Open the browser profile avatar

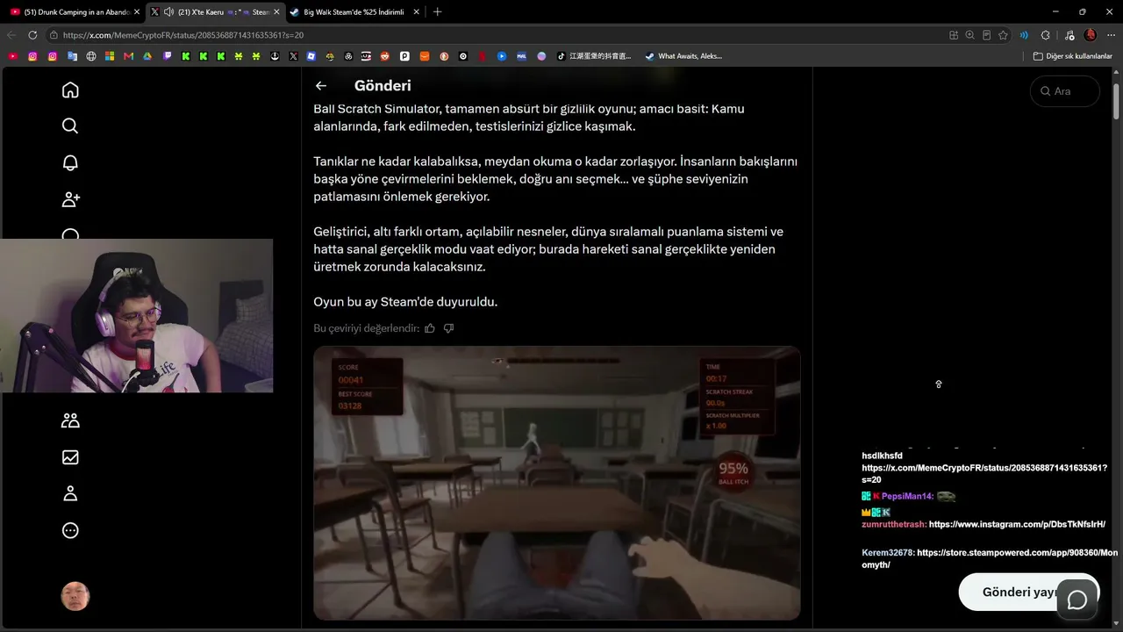click(x=1091, y=35)
